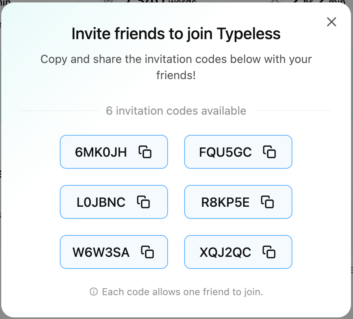Click the "Invite friends to join Typeless" heading
Viewport: 353px width, 319px height.
[176, 34]
